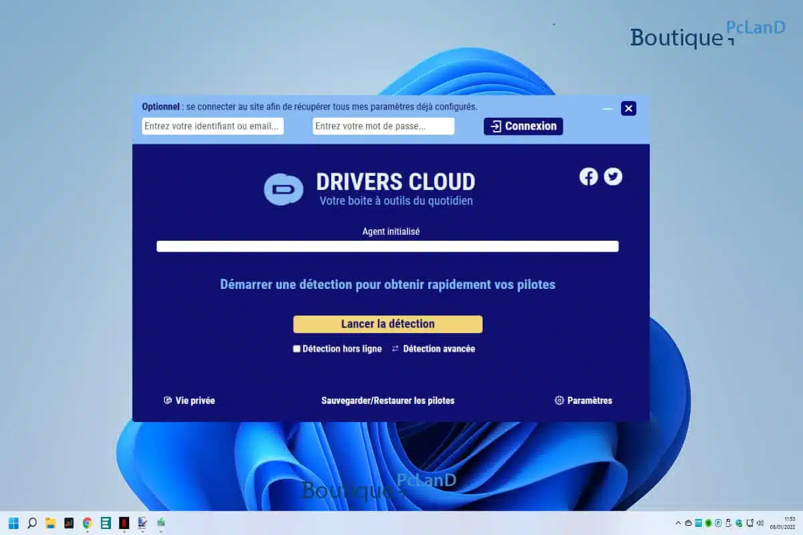Open volume speaker tray icon

tap(760, 523)
